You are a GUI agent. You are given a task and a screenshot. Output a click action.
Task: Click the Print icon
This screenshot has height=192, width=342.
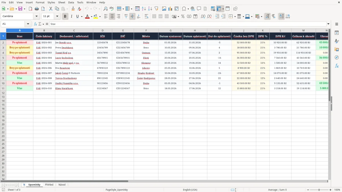click(36, 9)
